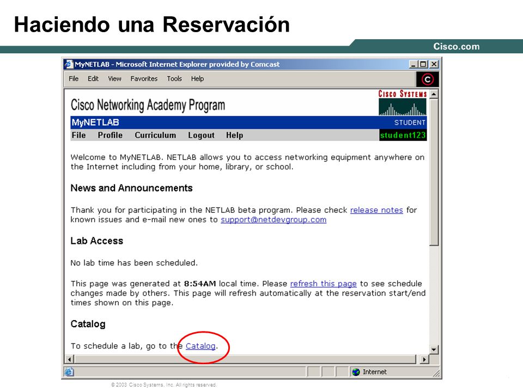Click Logout in the MyNETLAB bar
The width and height of the screenshot is (523, 392).
tap(201, 135)
